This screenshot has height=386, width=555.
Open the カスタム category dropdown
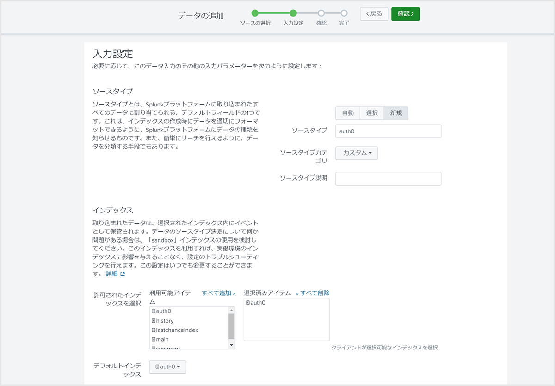click(357, 153)
